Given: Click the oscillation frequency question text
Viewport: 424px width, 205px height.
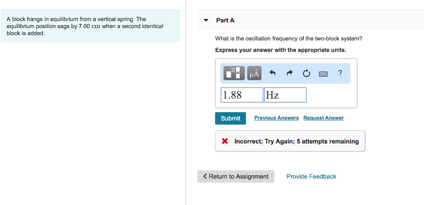Looking at the screenshot, I should [289, 38].
